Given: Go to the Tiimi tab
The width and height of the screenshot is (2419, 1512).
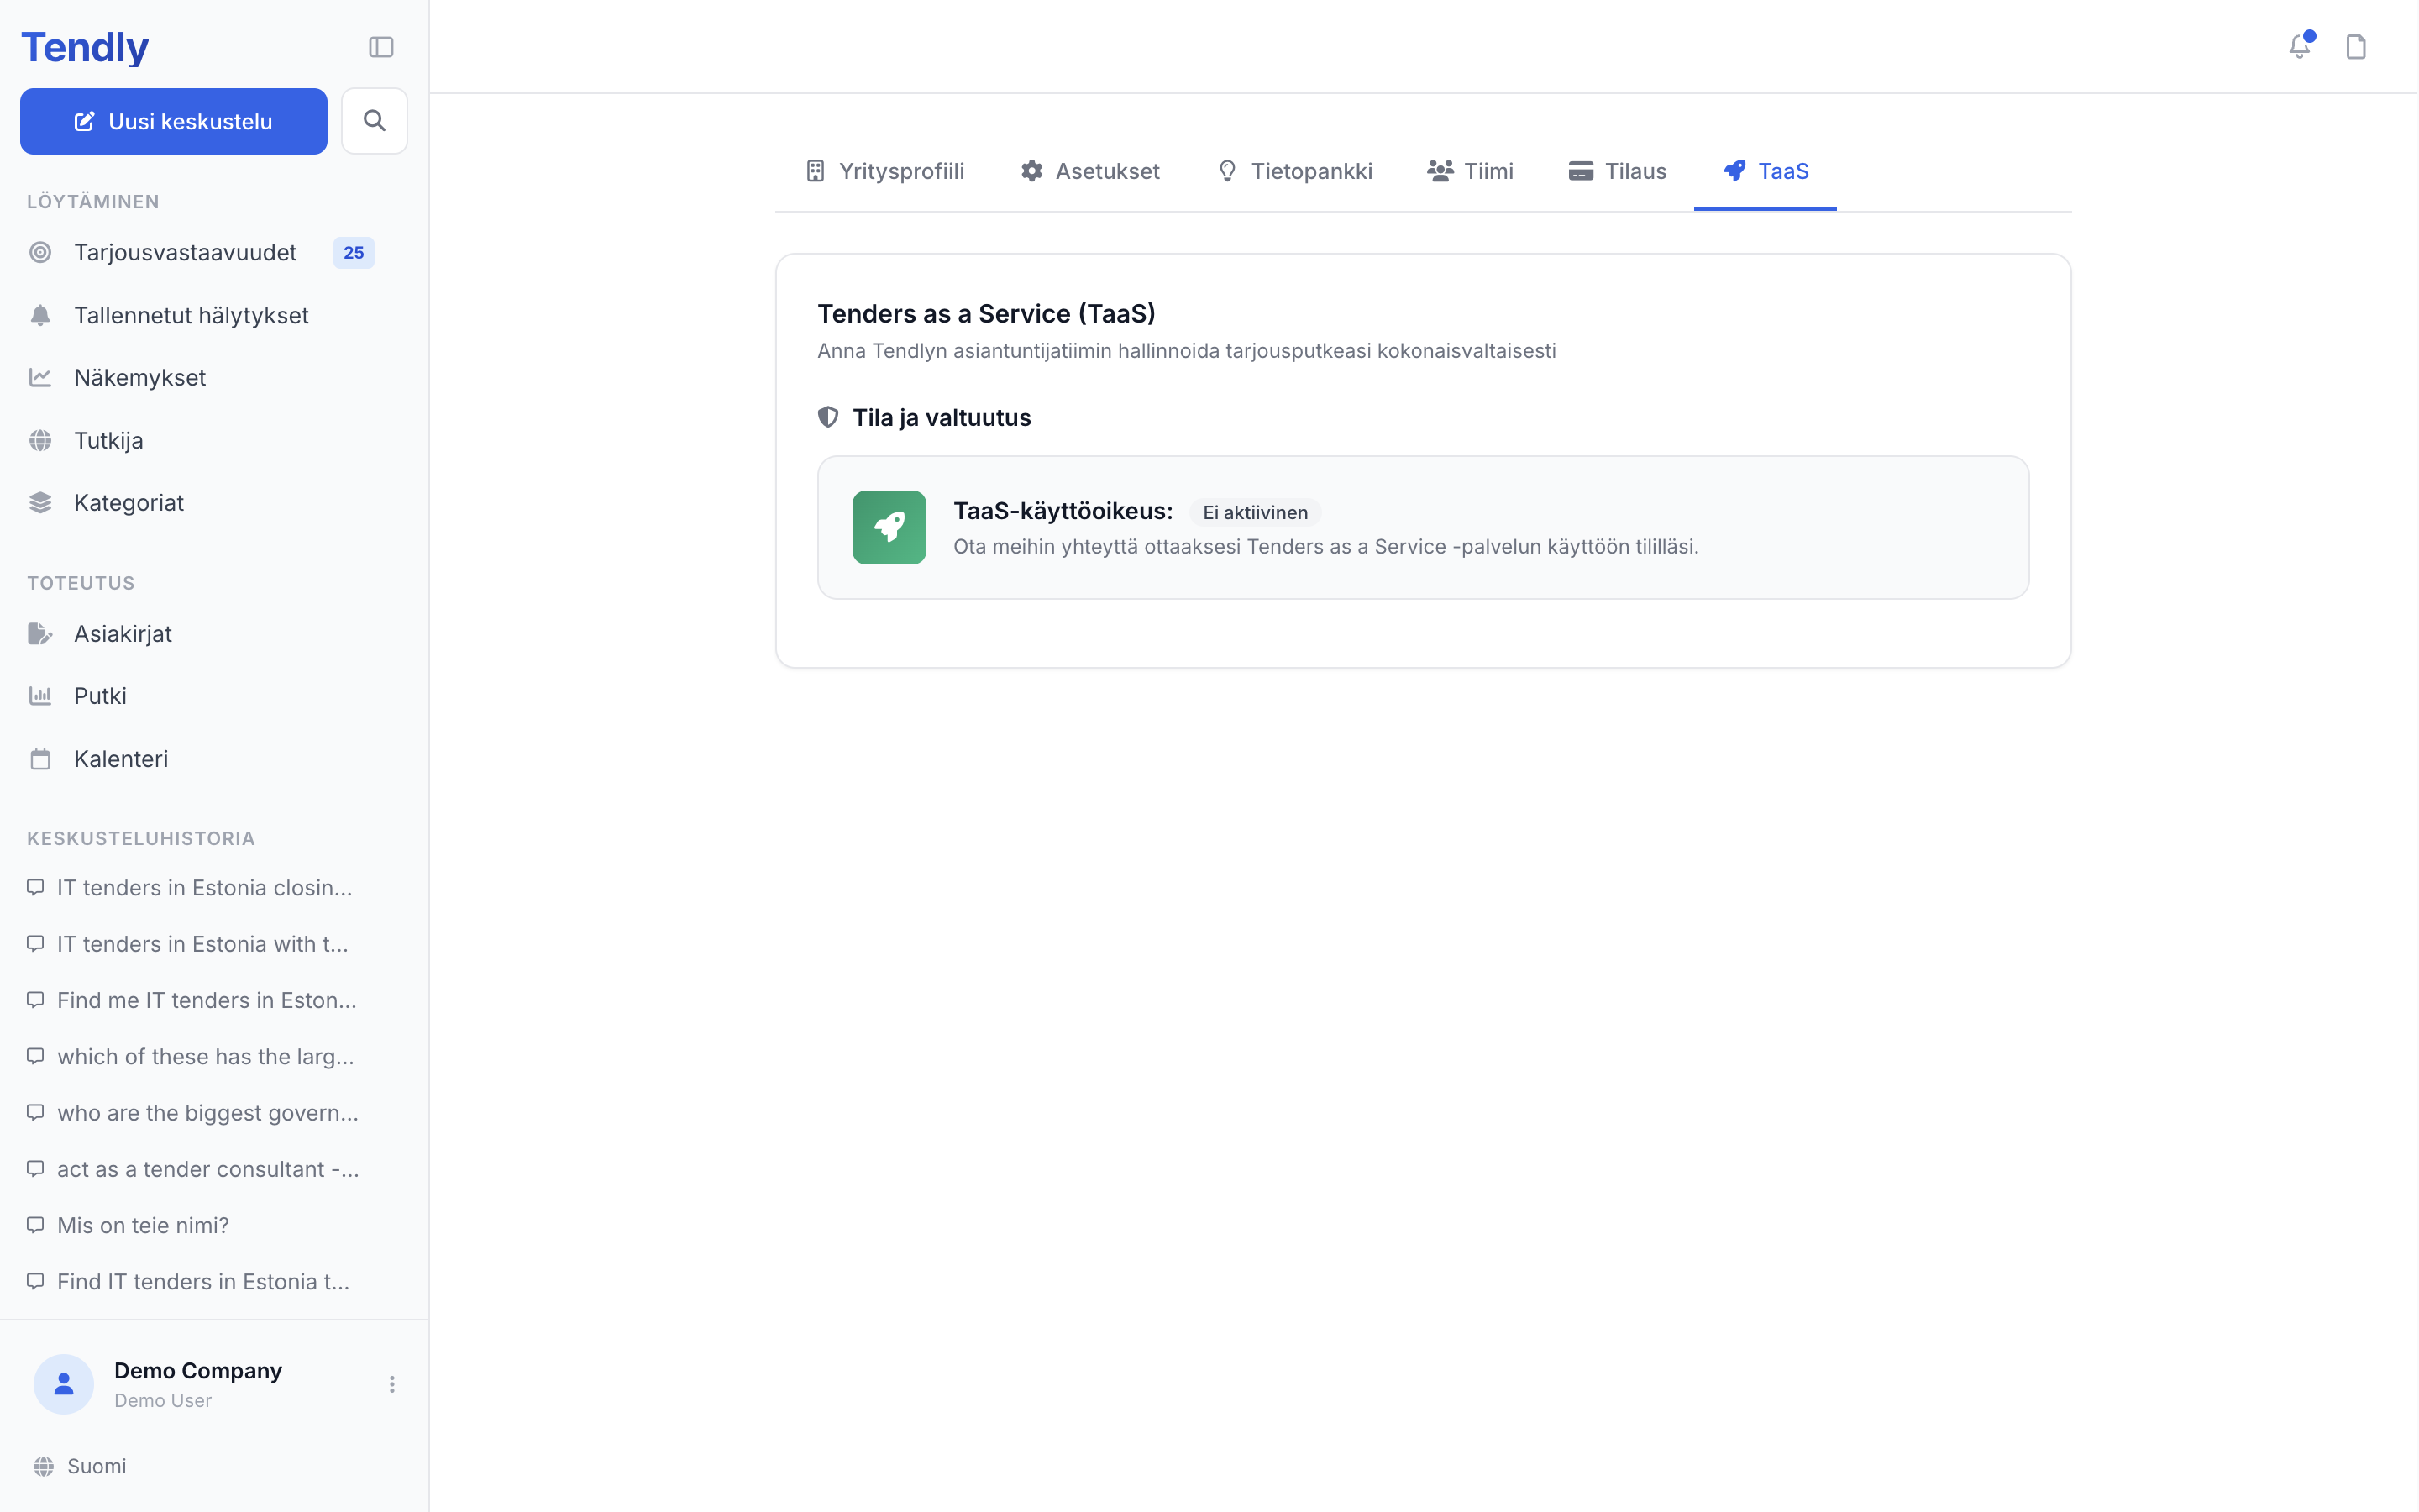Looking at the screenshot, I should point(1471,171).
